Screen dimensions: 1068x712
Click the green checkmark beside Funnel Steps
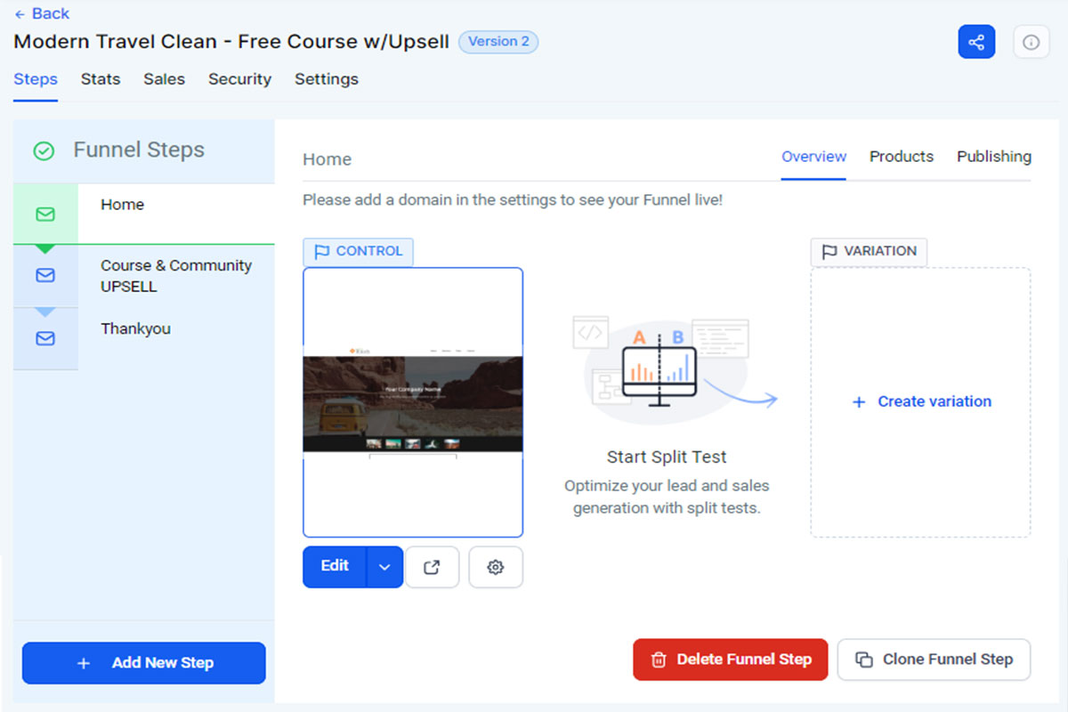44,151
